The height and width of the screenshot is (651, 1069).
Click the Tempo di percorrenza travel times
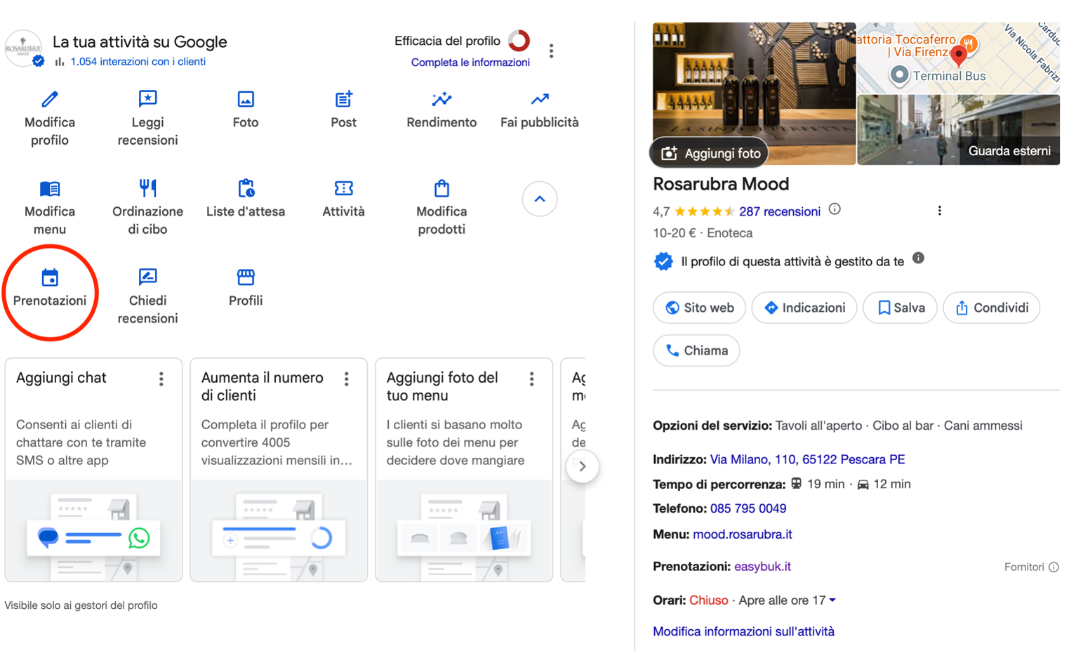[x=781, y=484]
